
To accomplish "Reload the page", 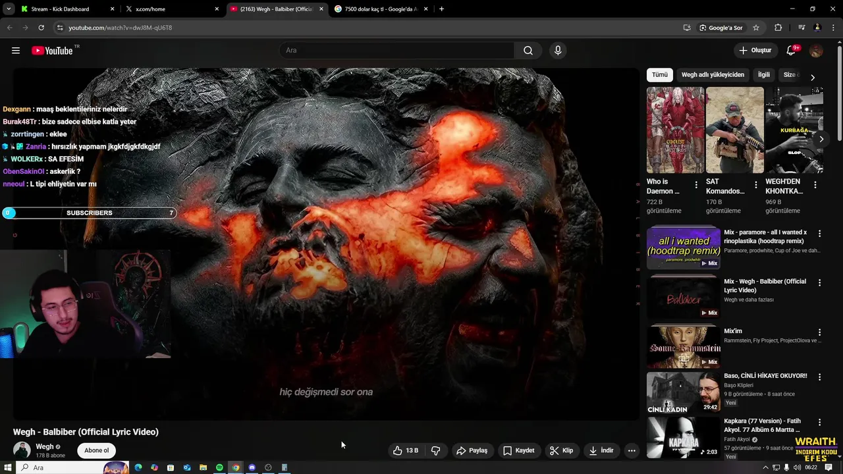I will 41,28.
